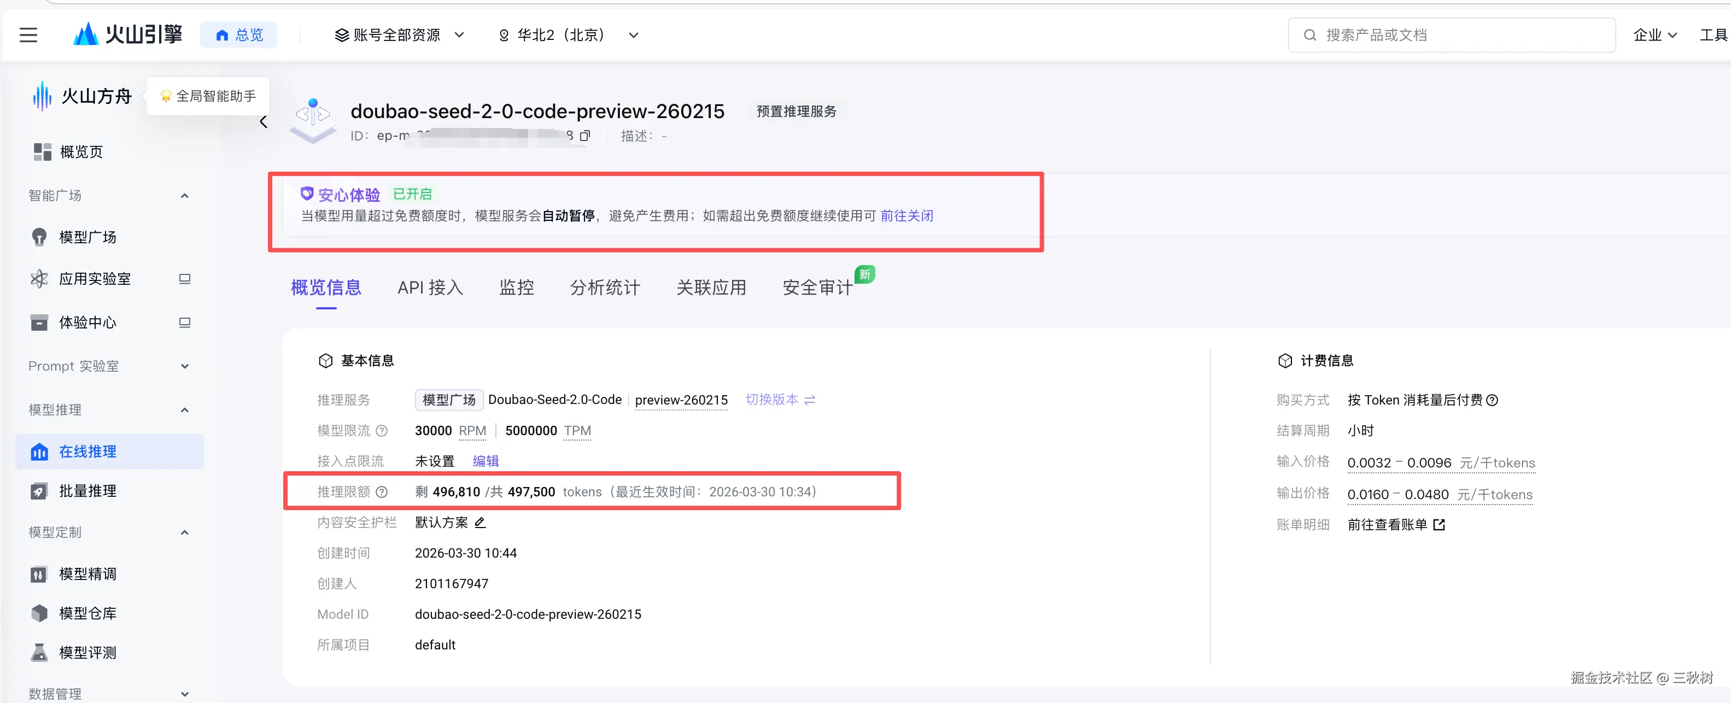This screenshot has width=1731, height=703.
Task: Open 应用实验室 external window icon
Action: (x=185, y=279)
